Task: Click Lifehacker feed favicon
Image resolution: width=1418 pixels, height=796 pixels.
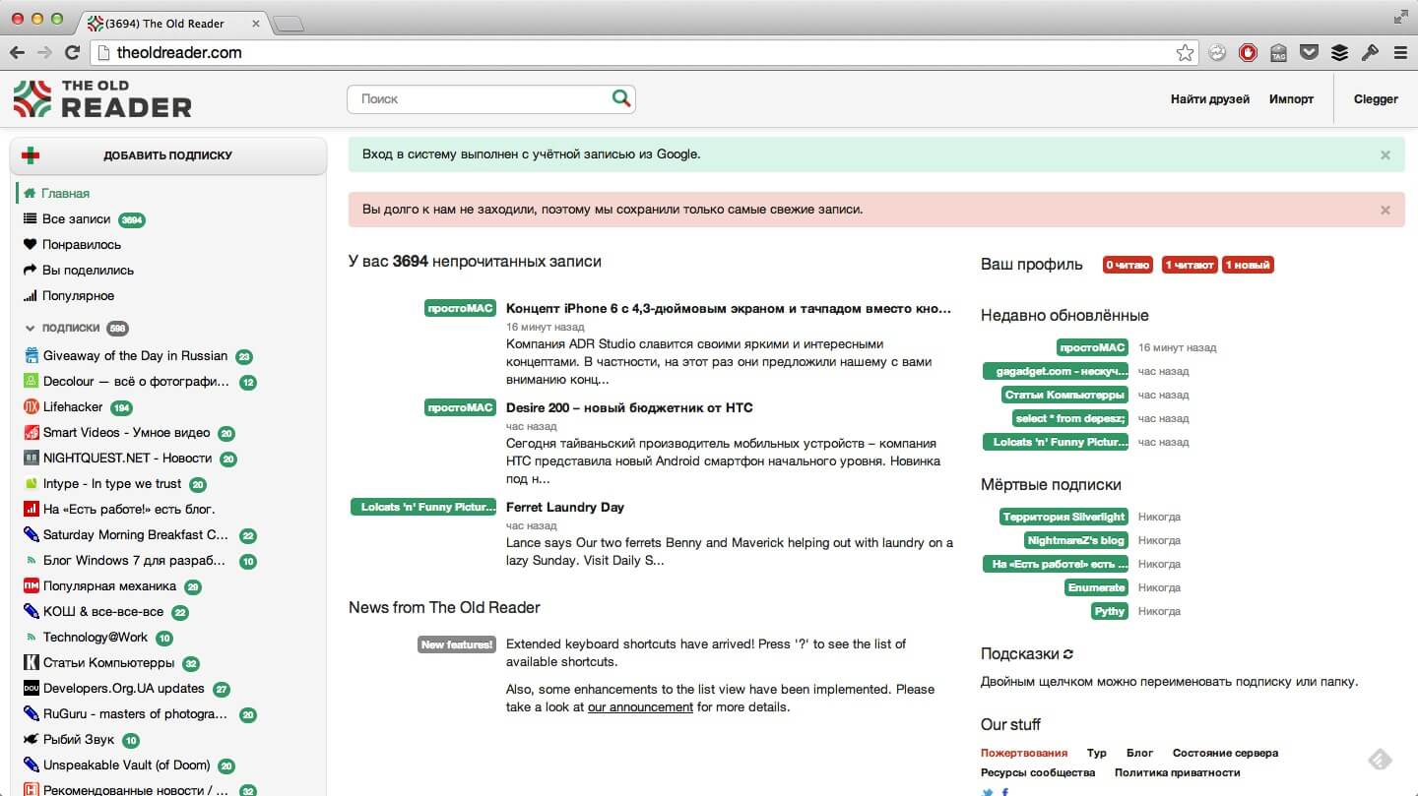Action: [x=31, y=406]
